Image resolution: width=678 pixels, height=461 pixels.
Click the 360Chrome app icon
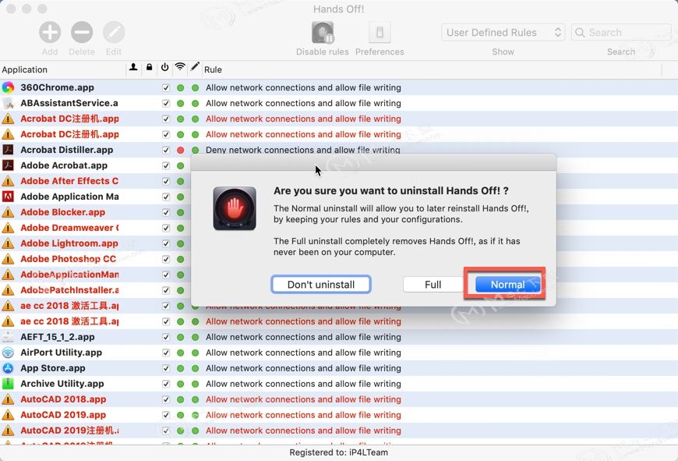8,87
